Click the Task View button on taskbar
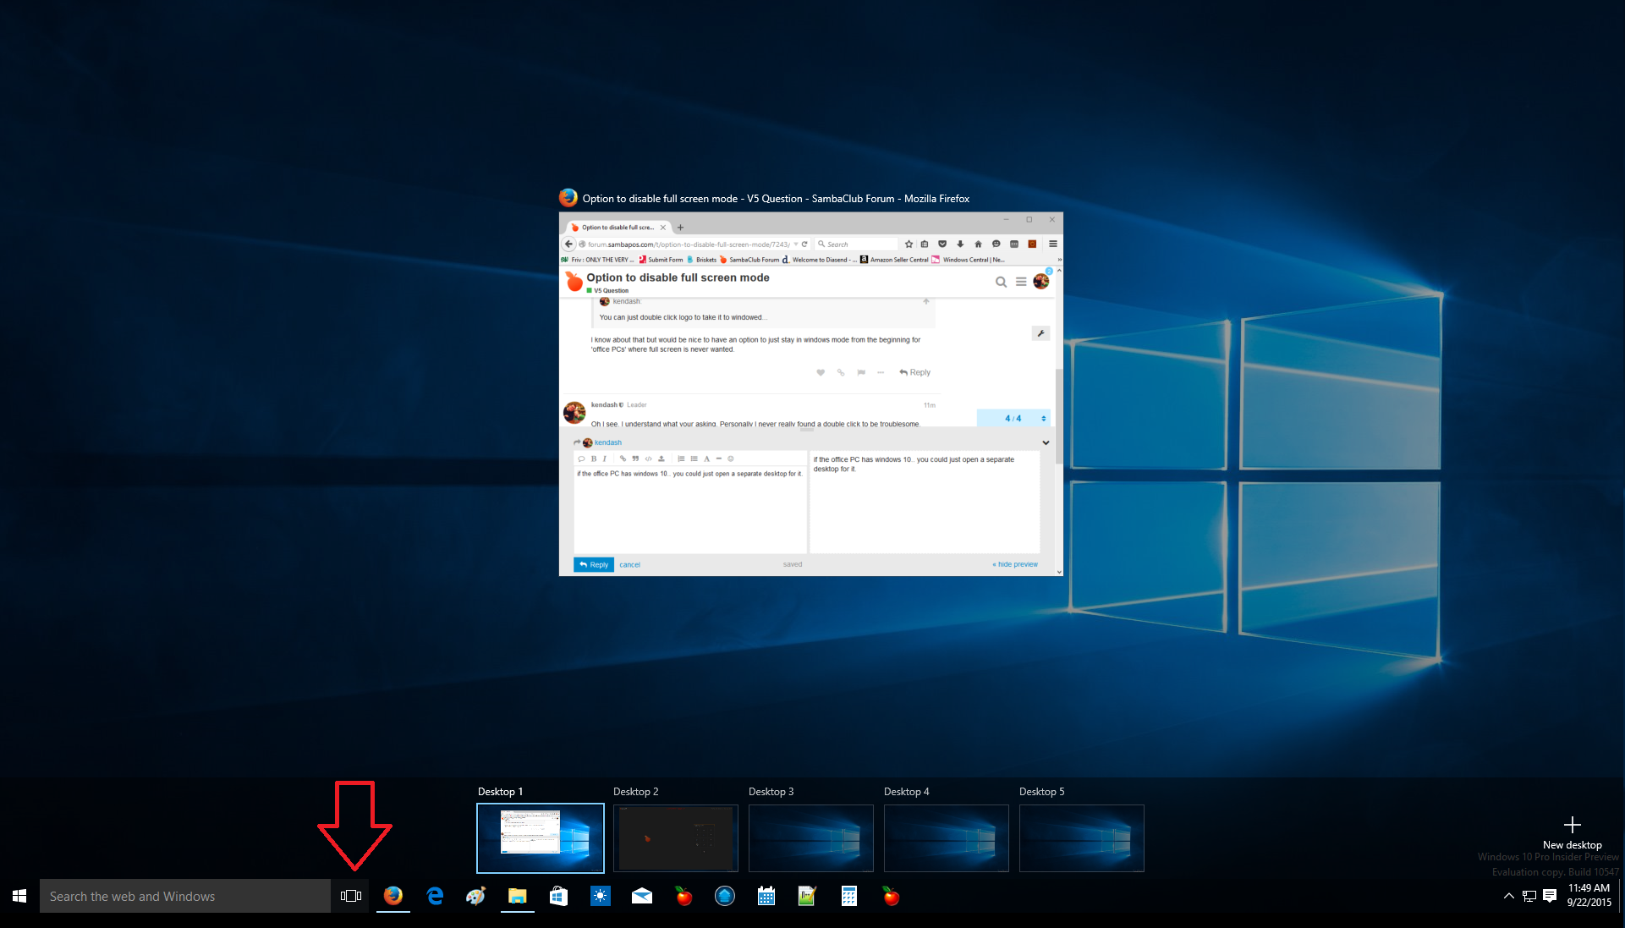 [350, 896]
